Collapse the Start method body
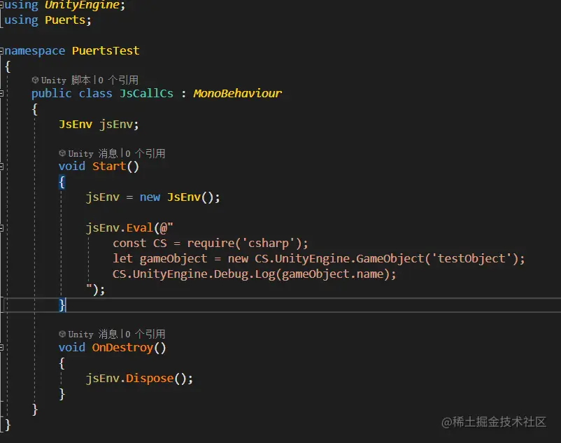The height and width of the screenshot is (443, 561). pos(2,166)
